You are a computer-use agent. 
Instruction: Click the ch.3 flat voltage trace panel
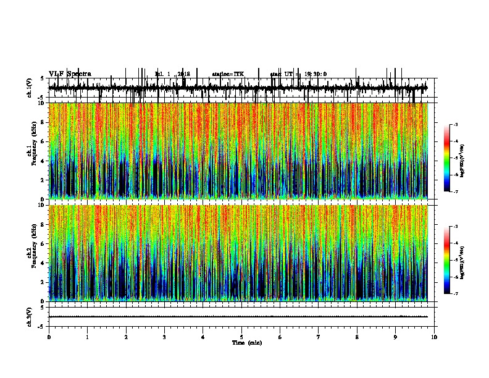click(x=241, y=317)
